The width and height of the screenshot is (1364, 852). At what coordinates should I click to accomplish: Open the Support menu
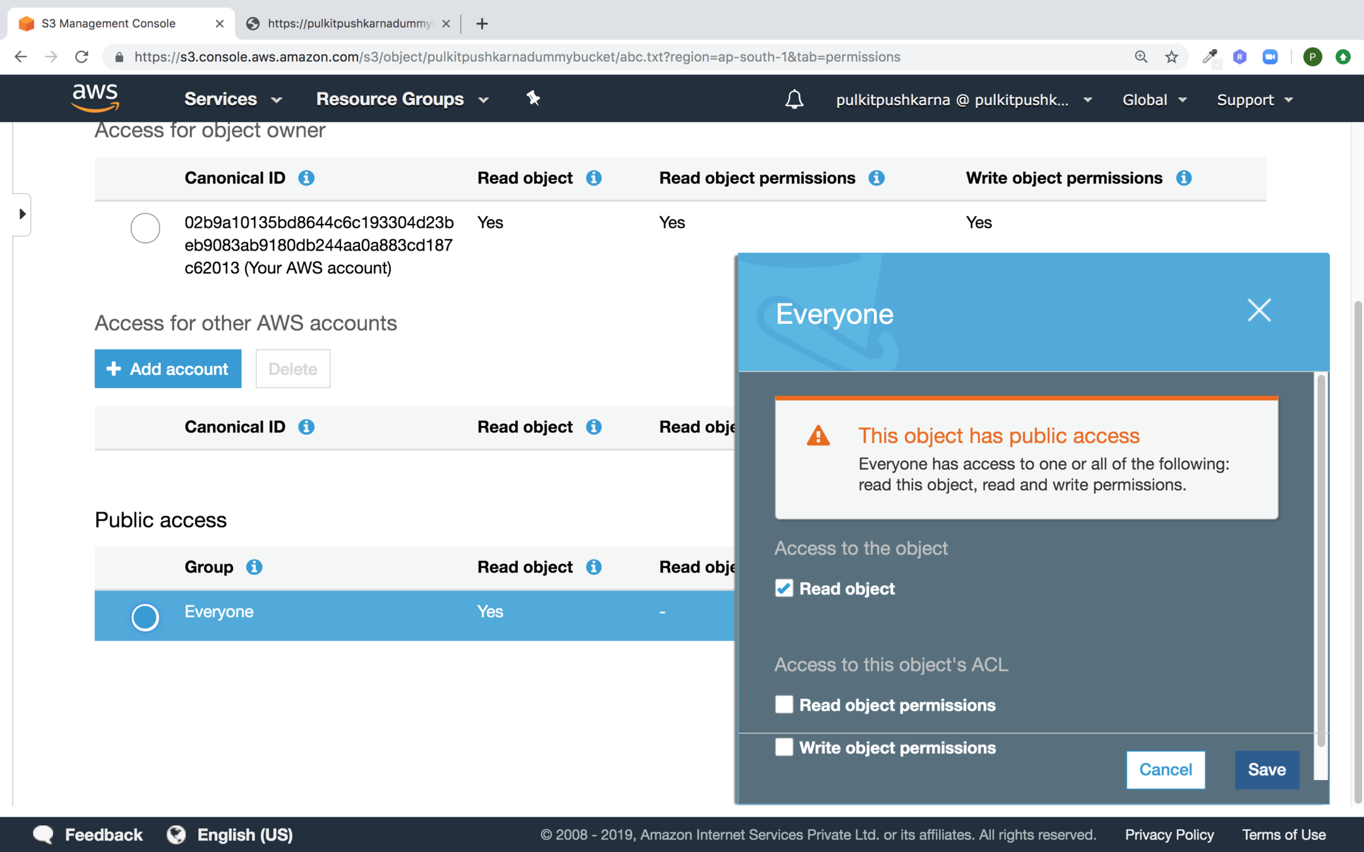(1254, 100)
